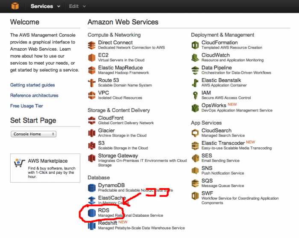
Task: Click the Elastic Transcoder icon
Action: click(x=195, y=146)
